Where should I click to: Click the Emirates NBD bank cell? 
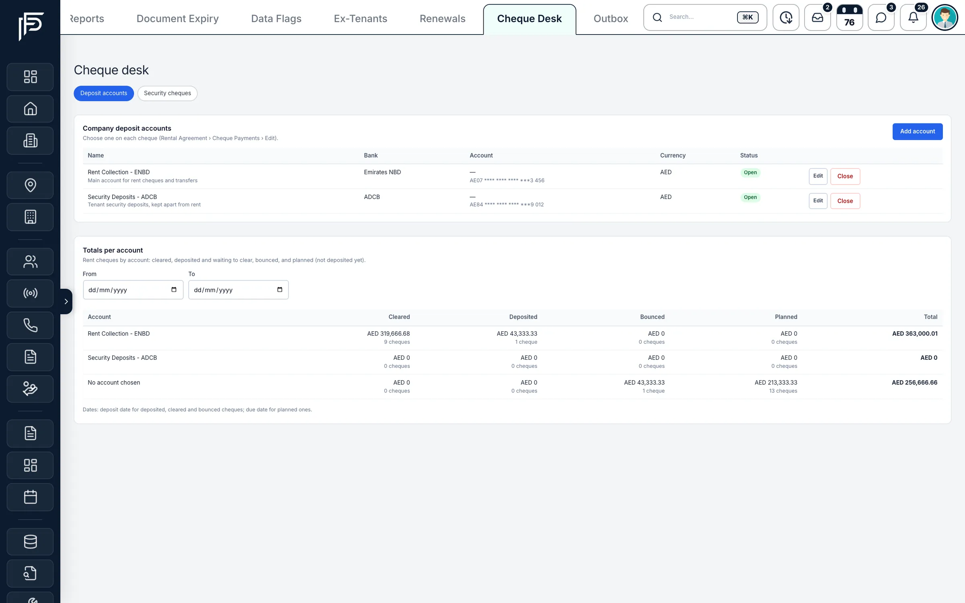pos(382,172)
